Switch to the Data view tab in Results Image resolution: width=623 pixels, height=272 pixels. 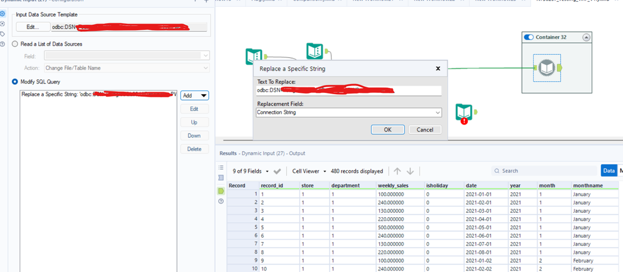pyautogui.click(x=609, y=170)
